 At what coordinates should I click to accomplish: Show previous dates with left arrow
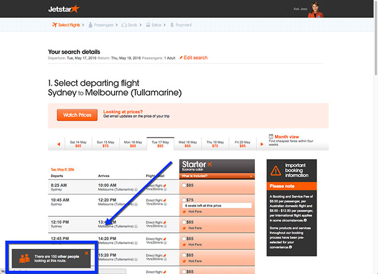click(x=58, y=144)
